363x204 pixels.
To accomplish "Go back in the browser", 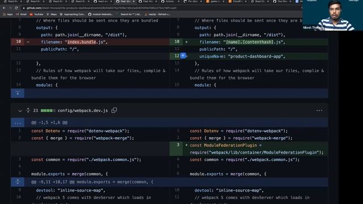I will point(4,8).
